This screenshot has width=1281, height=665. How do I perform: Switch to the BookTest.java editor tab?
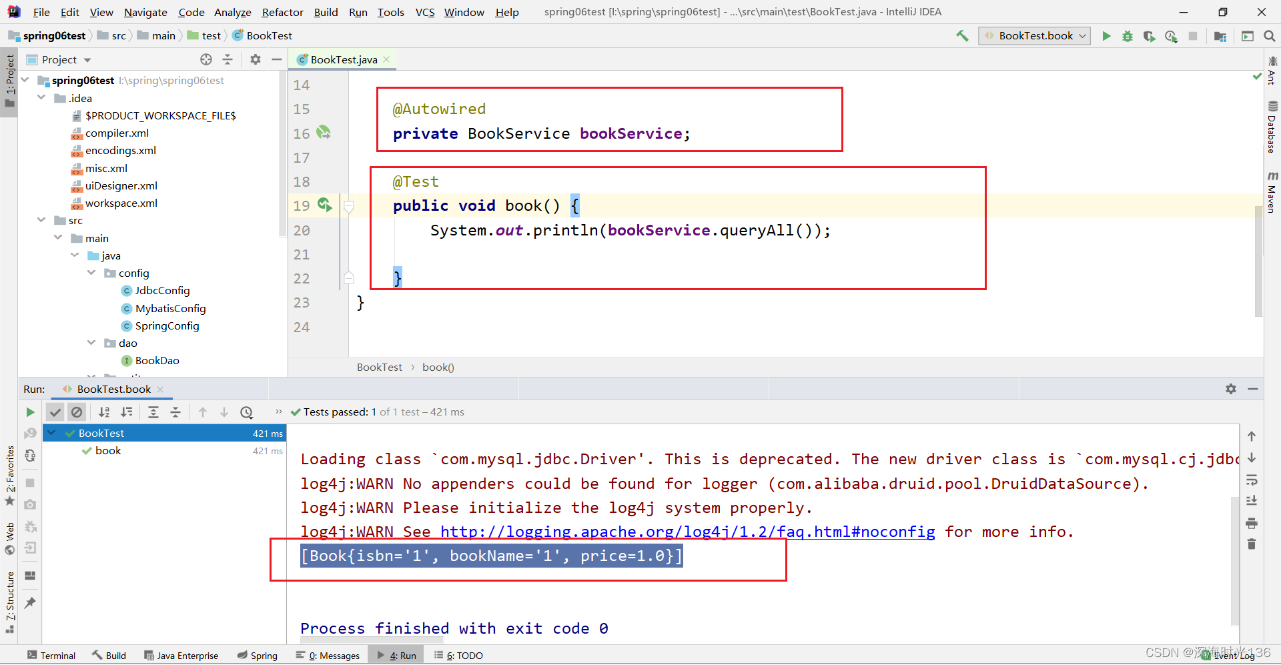coord(342,59)
